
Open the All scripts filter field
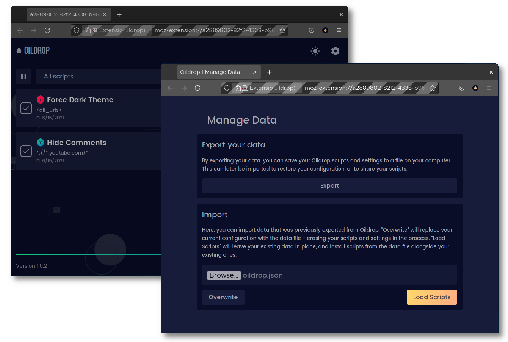point(99,77)
